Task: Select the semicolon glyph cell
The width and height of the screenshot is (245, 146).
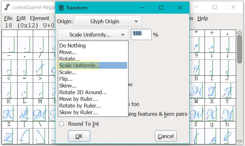Action: coord(228,67)
